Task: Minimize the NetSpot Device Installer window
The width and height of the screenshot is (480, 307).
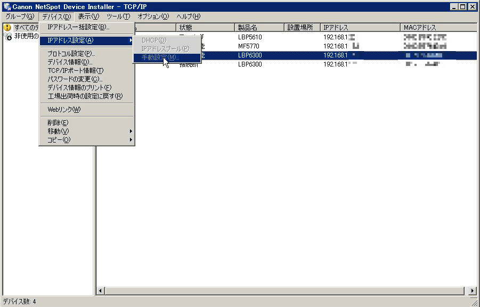Action: click(454, 6)
